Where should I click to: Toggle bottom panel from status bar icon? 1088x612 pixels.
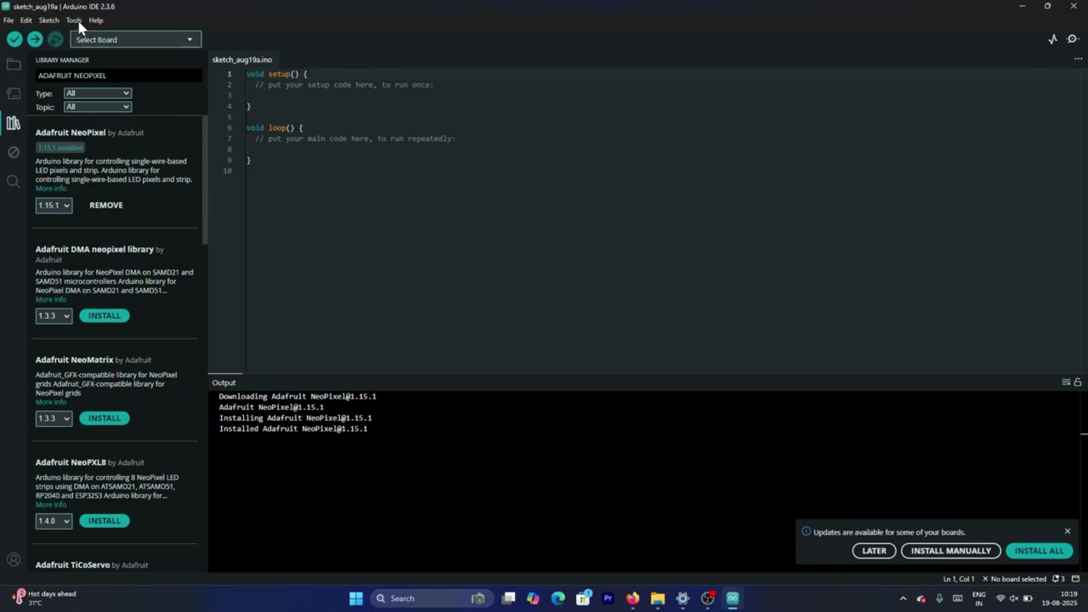click(1075, 579)
